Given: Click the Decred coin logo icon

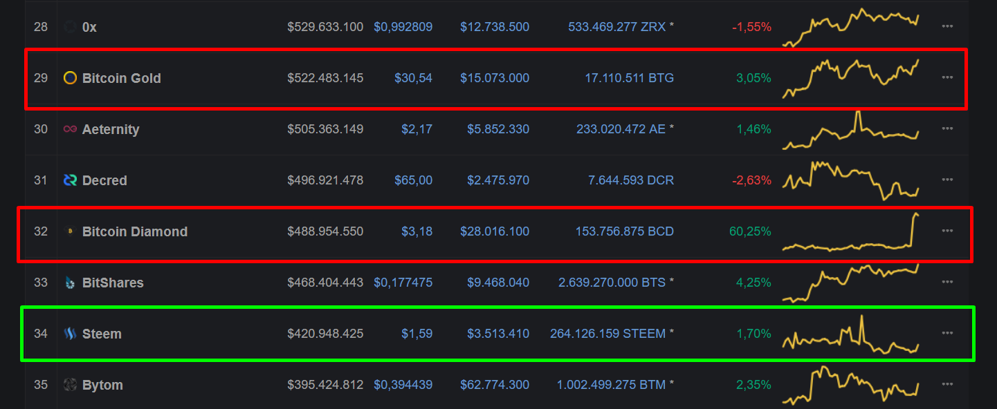Looking at the screenshot, I should [x=70, y=180].
